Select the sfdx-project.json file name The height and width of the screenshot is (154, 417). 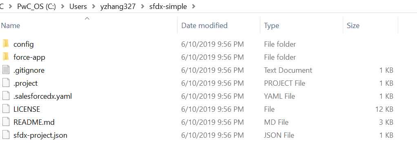[x=40, y=135]
